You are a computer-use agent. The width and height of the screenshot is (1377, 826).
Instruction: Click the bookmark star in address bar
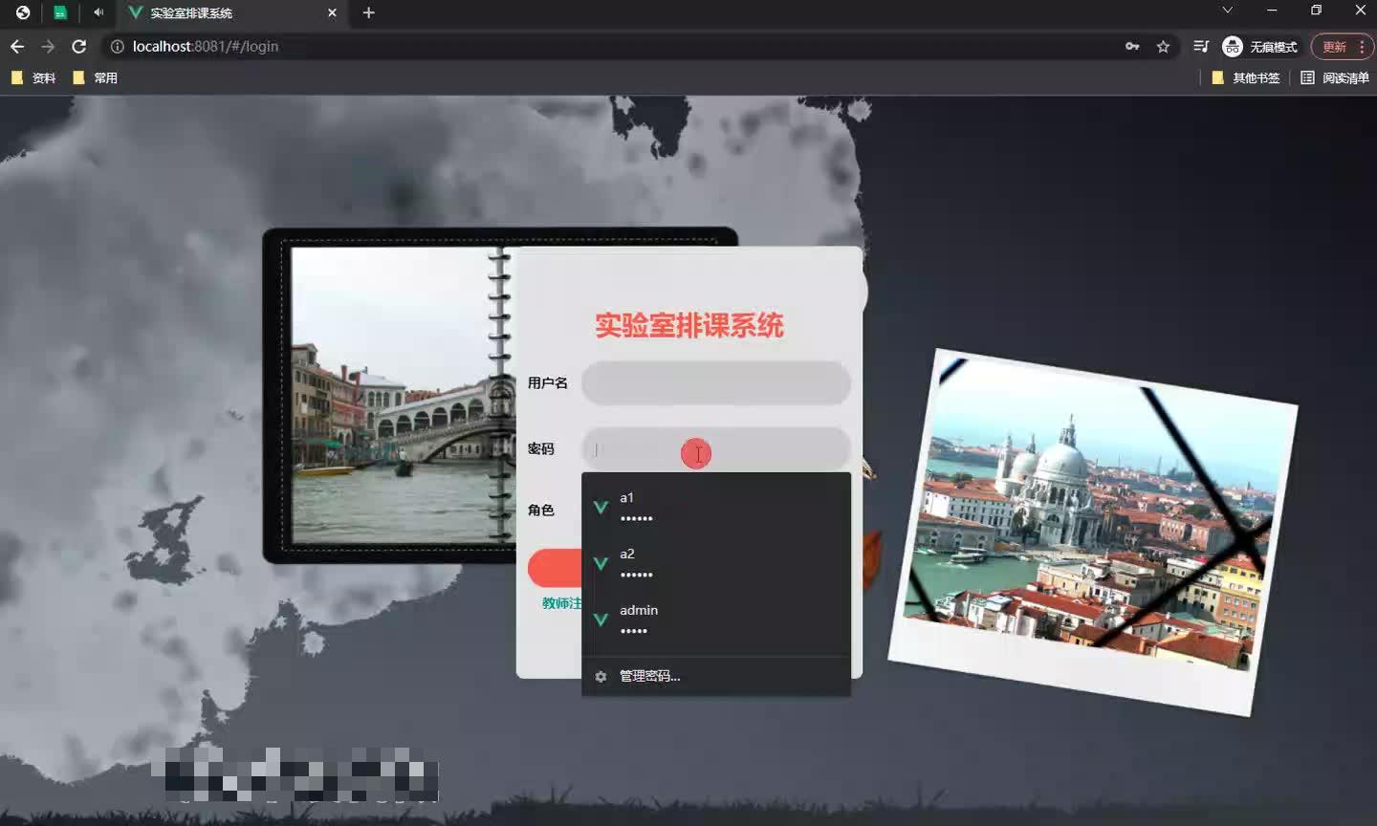(x=1164, y=46)
